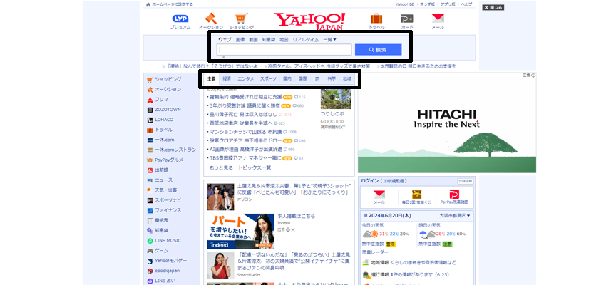Open the ログイン link

click(x=369, y=181)
